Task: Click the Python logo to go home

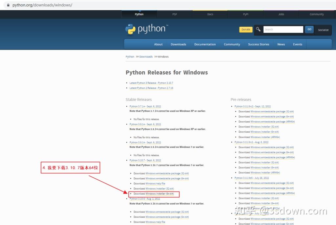Action: pyautogui.click(x=147, y=29)
